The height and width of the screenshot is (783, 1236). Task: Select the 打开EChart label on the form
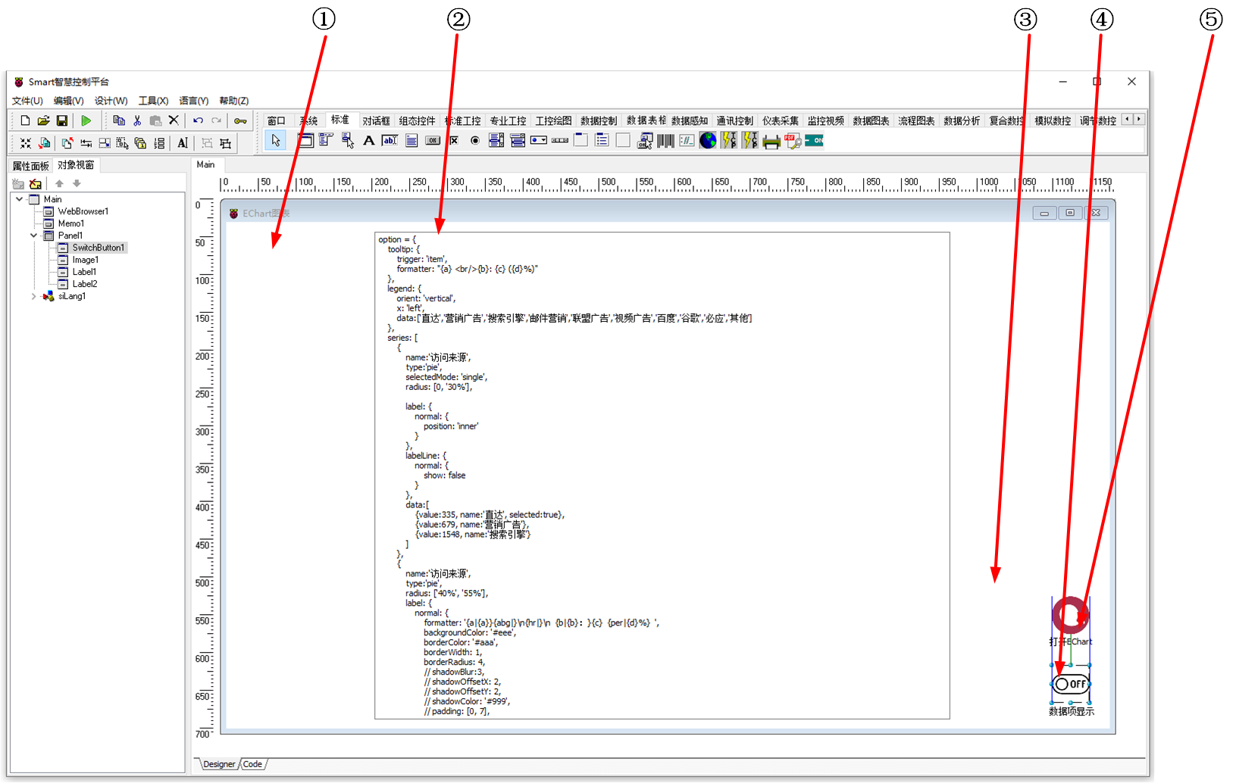point(1071,641)
